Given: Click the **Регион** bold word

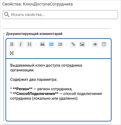Looking at the screenshot, I should 23,89.
